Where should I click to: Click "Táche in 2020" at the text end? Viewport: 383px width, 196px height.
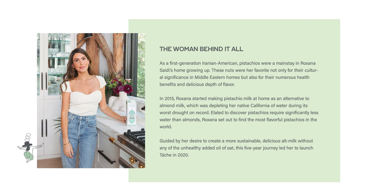(174, 155)
